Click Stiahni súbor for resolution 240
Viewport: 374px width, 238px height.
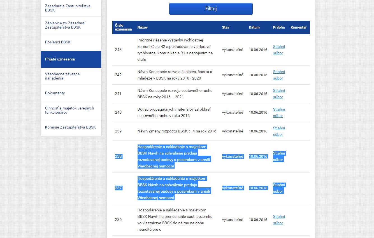tap(279, 113)
